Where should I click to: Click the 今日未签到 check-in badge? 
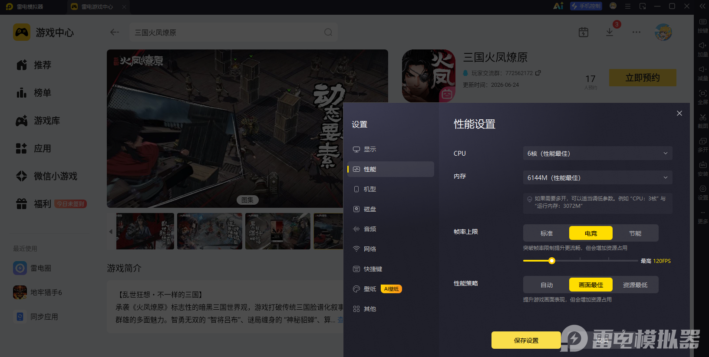tap(71, 204)
